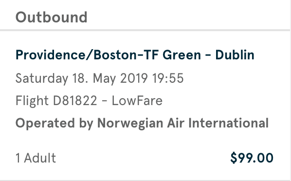Screen dimensions: 291x181
Task: Click the 1 Adult passenger label
Action: [x=36, y=158]
